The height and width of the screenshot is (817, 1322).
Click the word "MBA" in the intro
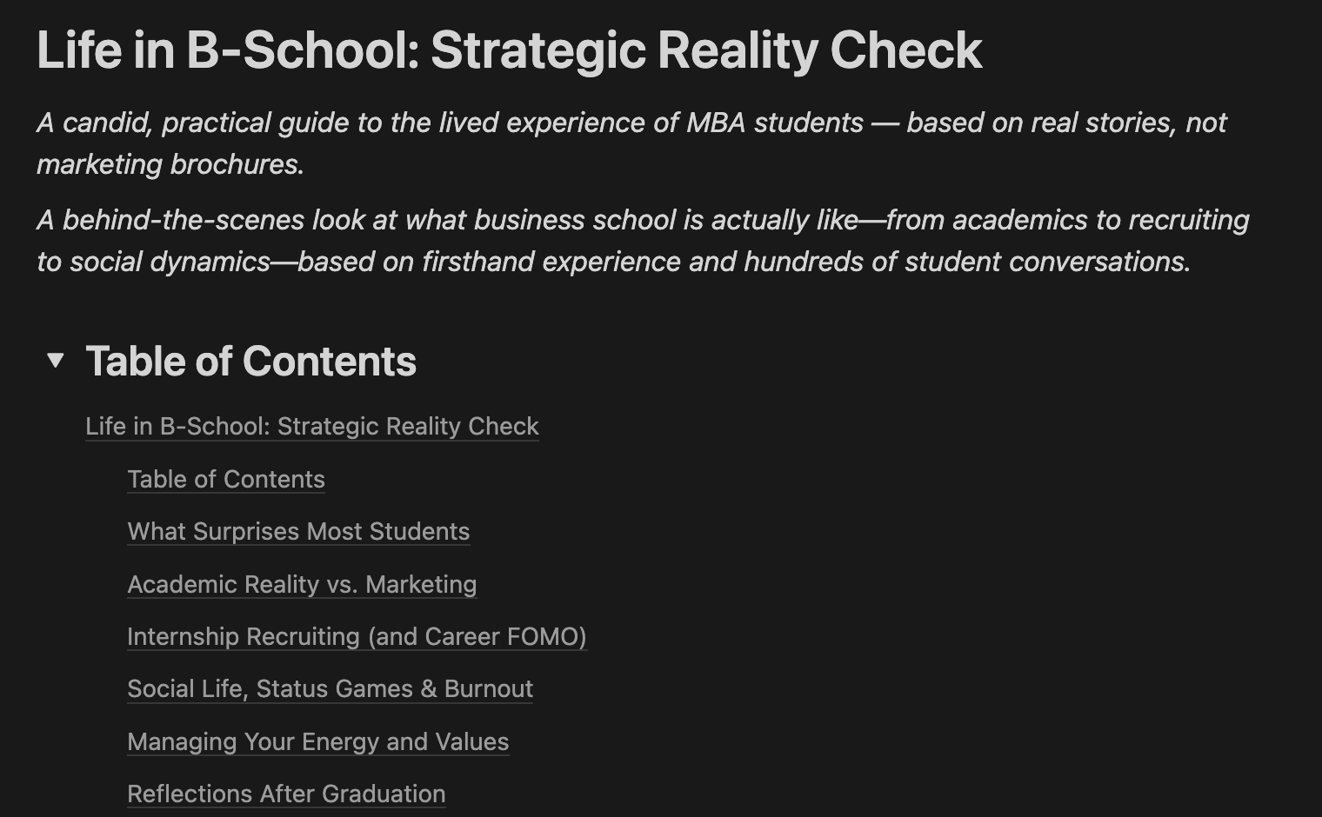point(716,123)
